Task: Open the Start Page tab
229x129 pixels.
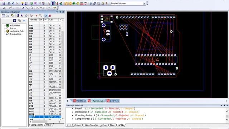Action: (x=79, y=101)
